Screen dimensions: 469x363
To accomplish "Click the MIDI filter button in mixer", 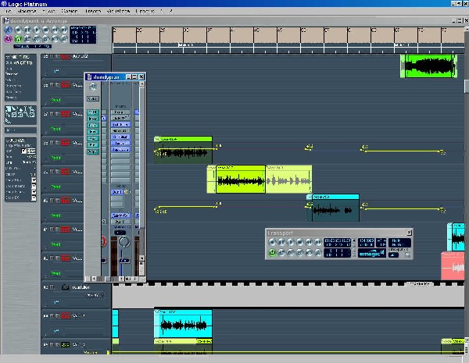I will [93, 112].
